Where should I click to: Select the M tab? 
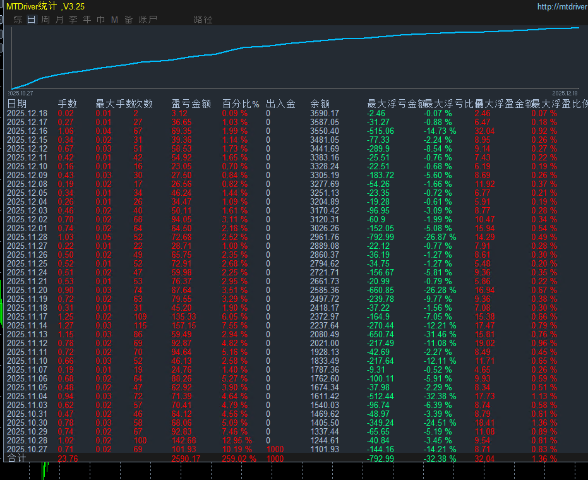(114, 20)
